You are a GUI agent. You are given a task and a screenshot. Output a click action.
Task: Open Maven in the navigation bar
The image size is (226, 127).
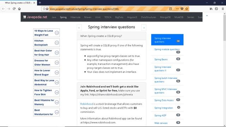[88, 17]
